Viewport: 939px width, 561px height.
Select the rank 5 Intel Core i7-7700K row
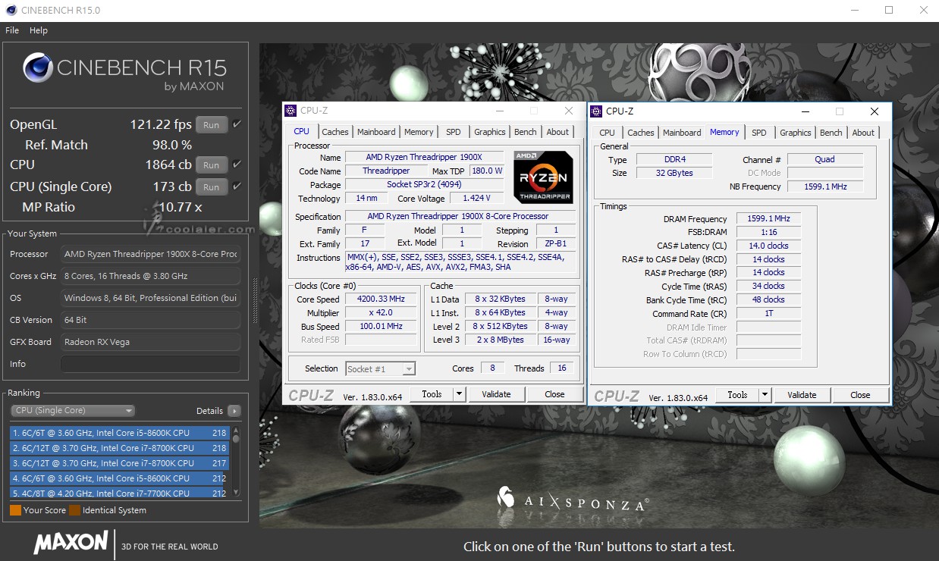tap(119, 493)
